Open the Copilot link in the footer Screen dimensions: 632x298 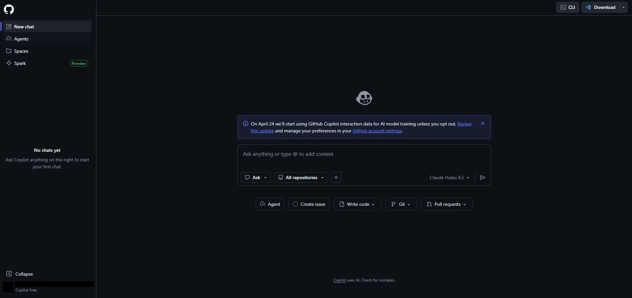(339, 280)
